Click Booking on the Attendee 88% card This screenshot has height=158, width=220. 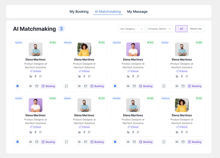pyautogui.click(x=146, y=142)
